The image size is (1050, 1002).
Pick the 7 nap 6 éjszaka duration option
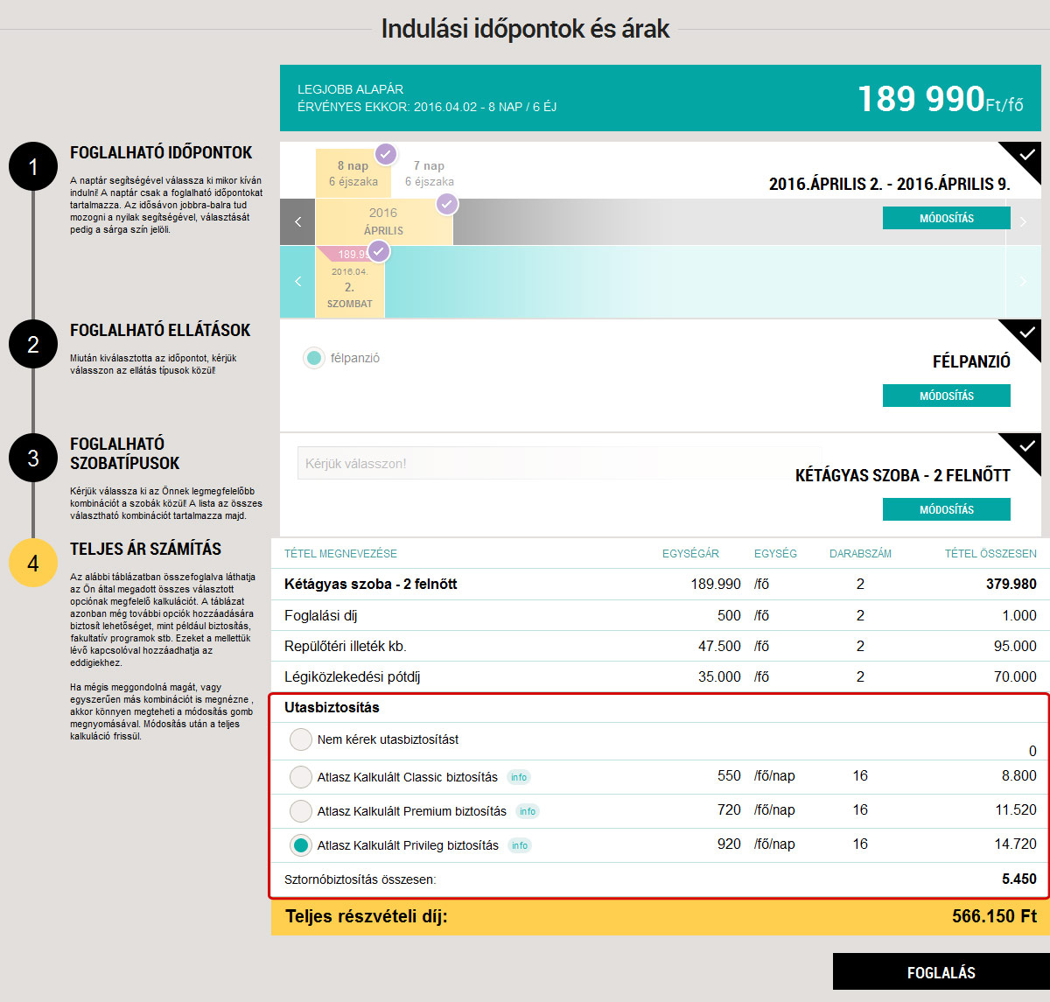429,173
